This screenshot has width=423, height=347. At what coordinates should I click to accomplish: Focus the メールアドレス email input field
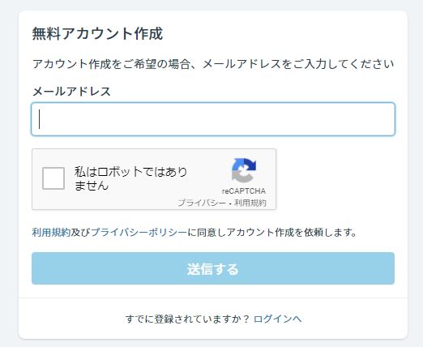[213, 119]
